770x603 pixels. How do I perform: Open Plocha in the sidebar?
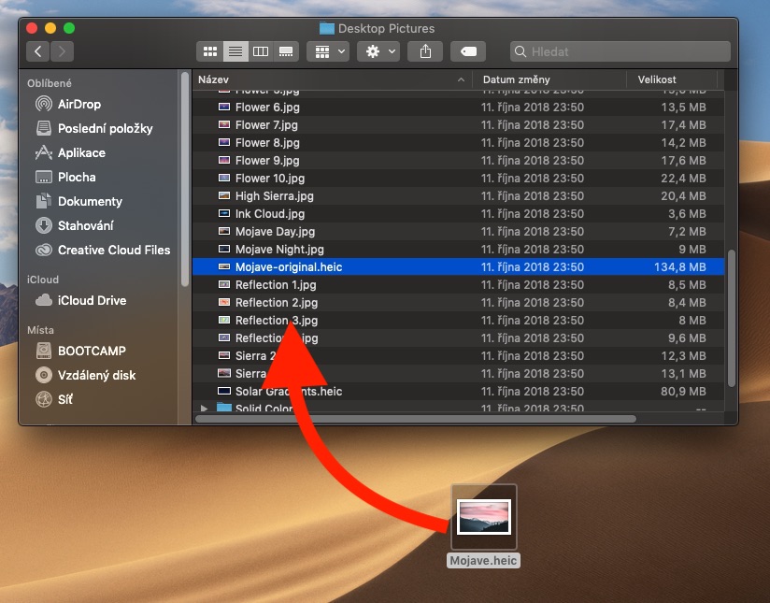65,177
